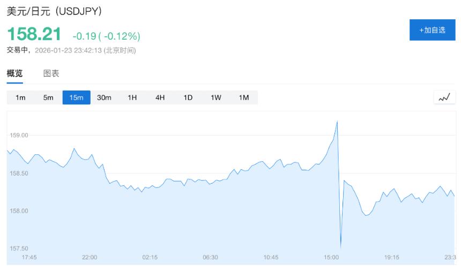The height and width of the screenshot is (271, 461).
Task: Choose the 1D daily interval
Action: (x=188, y=97)
